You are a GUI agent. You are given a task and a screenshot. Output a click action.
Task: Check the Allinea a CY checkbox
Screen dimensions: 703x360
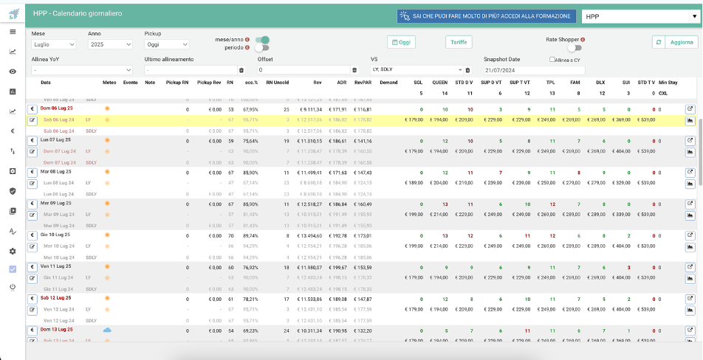(552, 60)
